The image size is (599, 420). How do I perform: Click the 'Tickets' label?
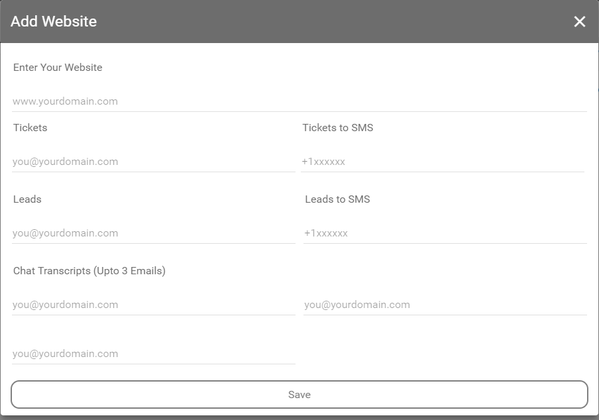[x=30, y=128]
